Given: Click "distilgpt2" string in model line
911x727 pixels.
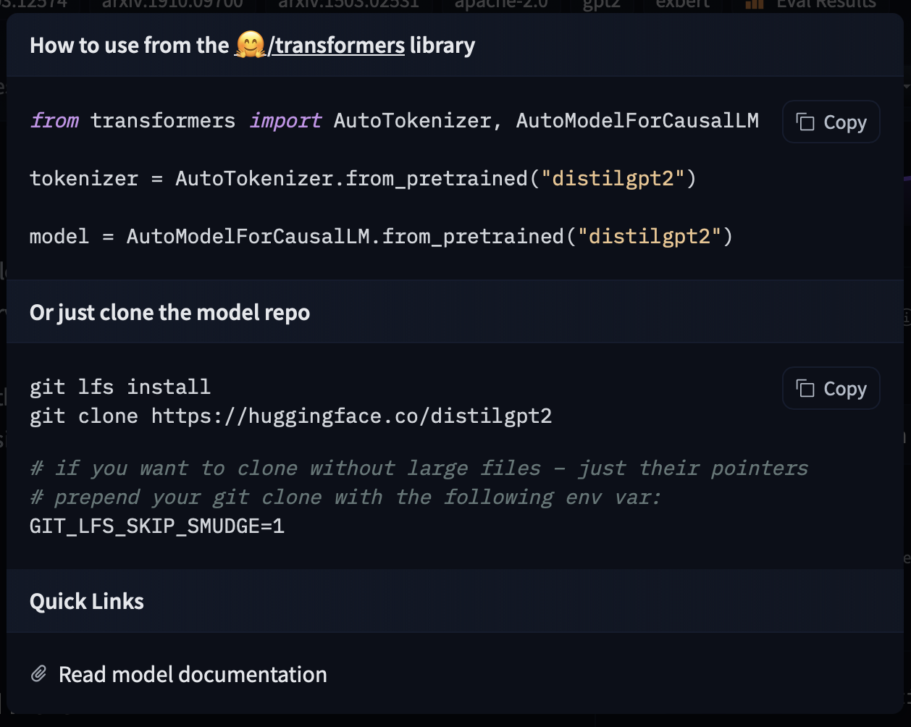Looking at the screenshot, I should (x=649, y=236).
